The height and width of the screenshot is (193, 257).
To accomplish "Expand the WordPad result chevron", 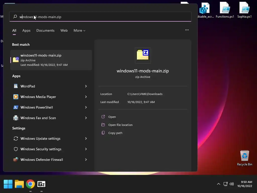I will pos(86,86).
